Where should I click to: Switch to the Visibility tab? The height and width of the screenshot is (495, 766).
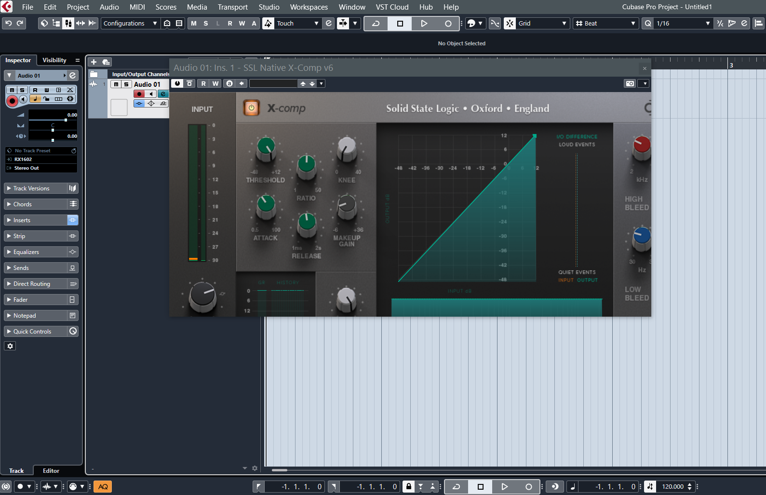coord(54,60)
